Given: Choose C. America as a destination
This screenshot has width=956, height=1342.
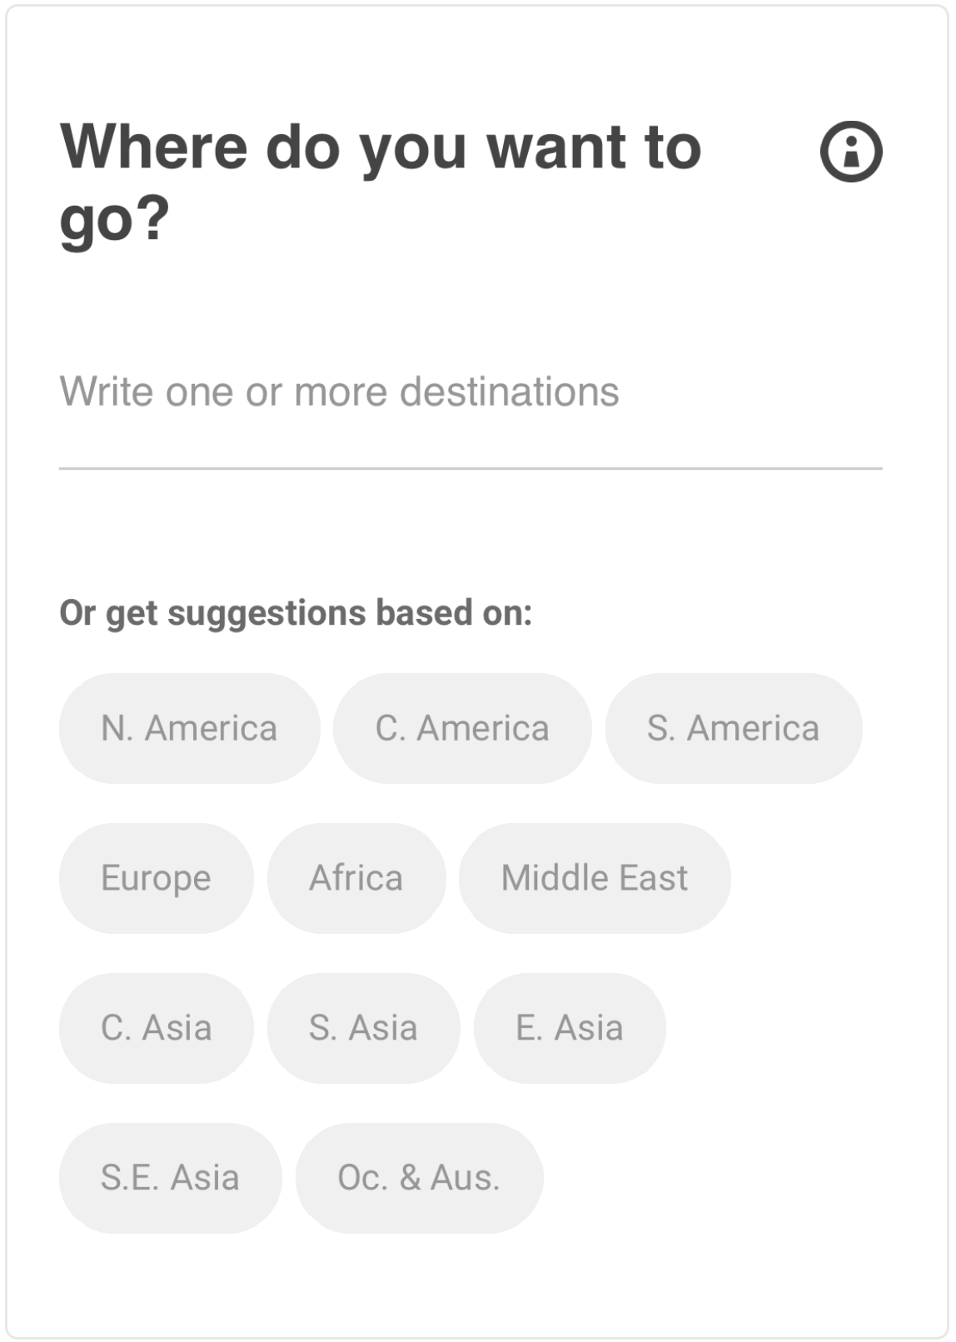Looking at the screenshot, I should [463, 727].
